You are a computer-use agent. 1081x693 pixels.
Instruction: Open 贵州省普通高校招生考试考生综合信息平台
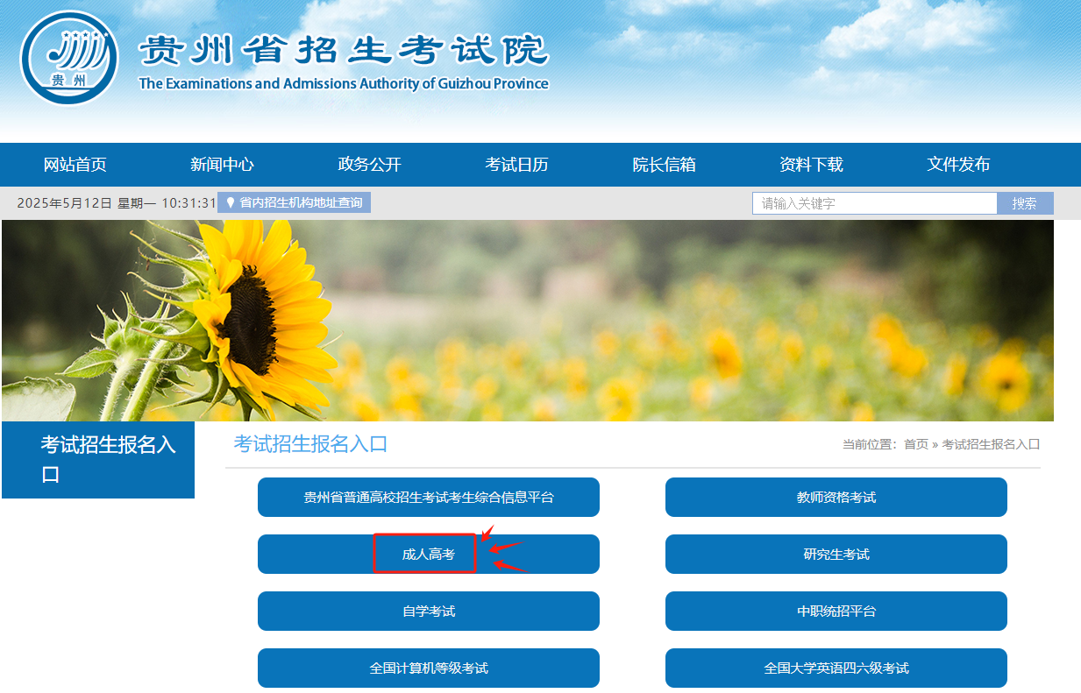tap(427, 497)
